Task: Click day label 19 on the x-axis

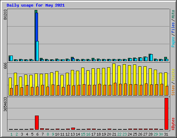Action: pos(104,134)
